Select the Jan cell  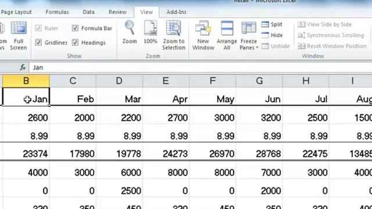(x=26, y=96)
